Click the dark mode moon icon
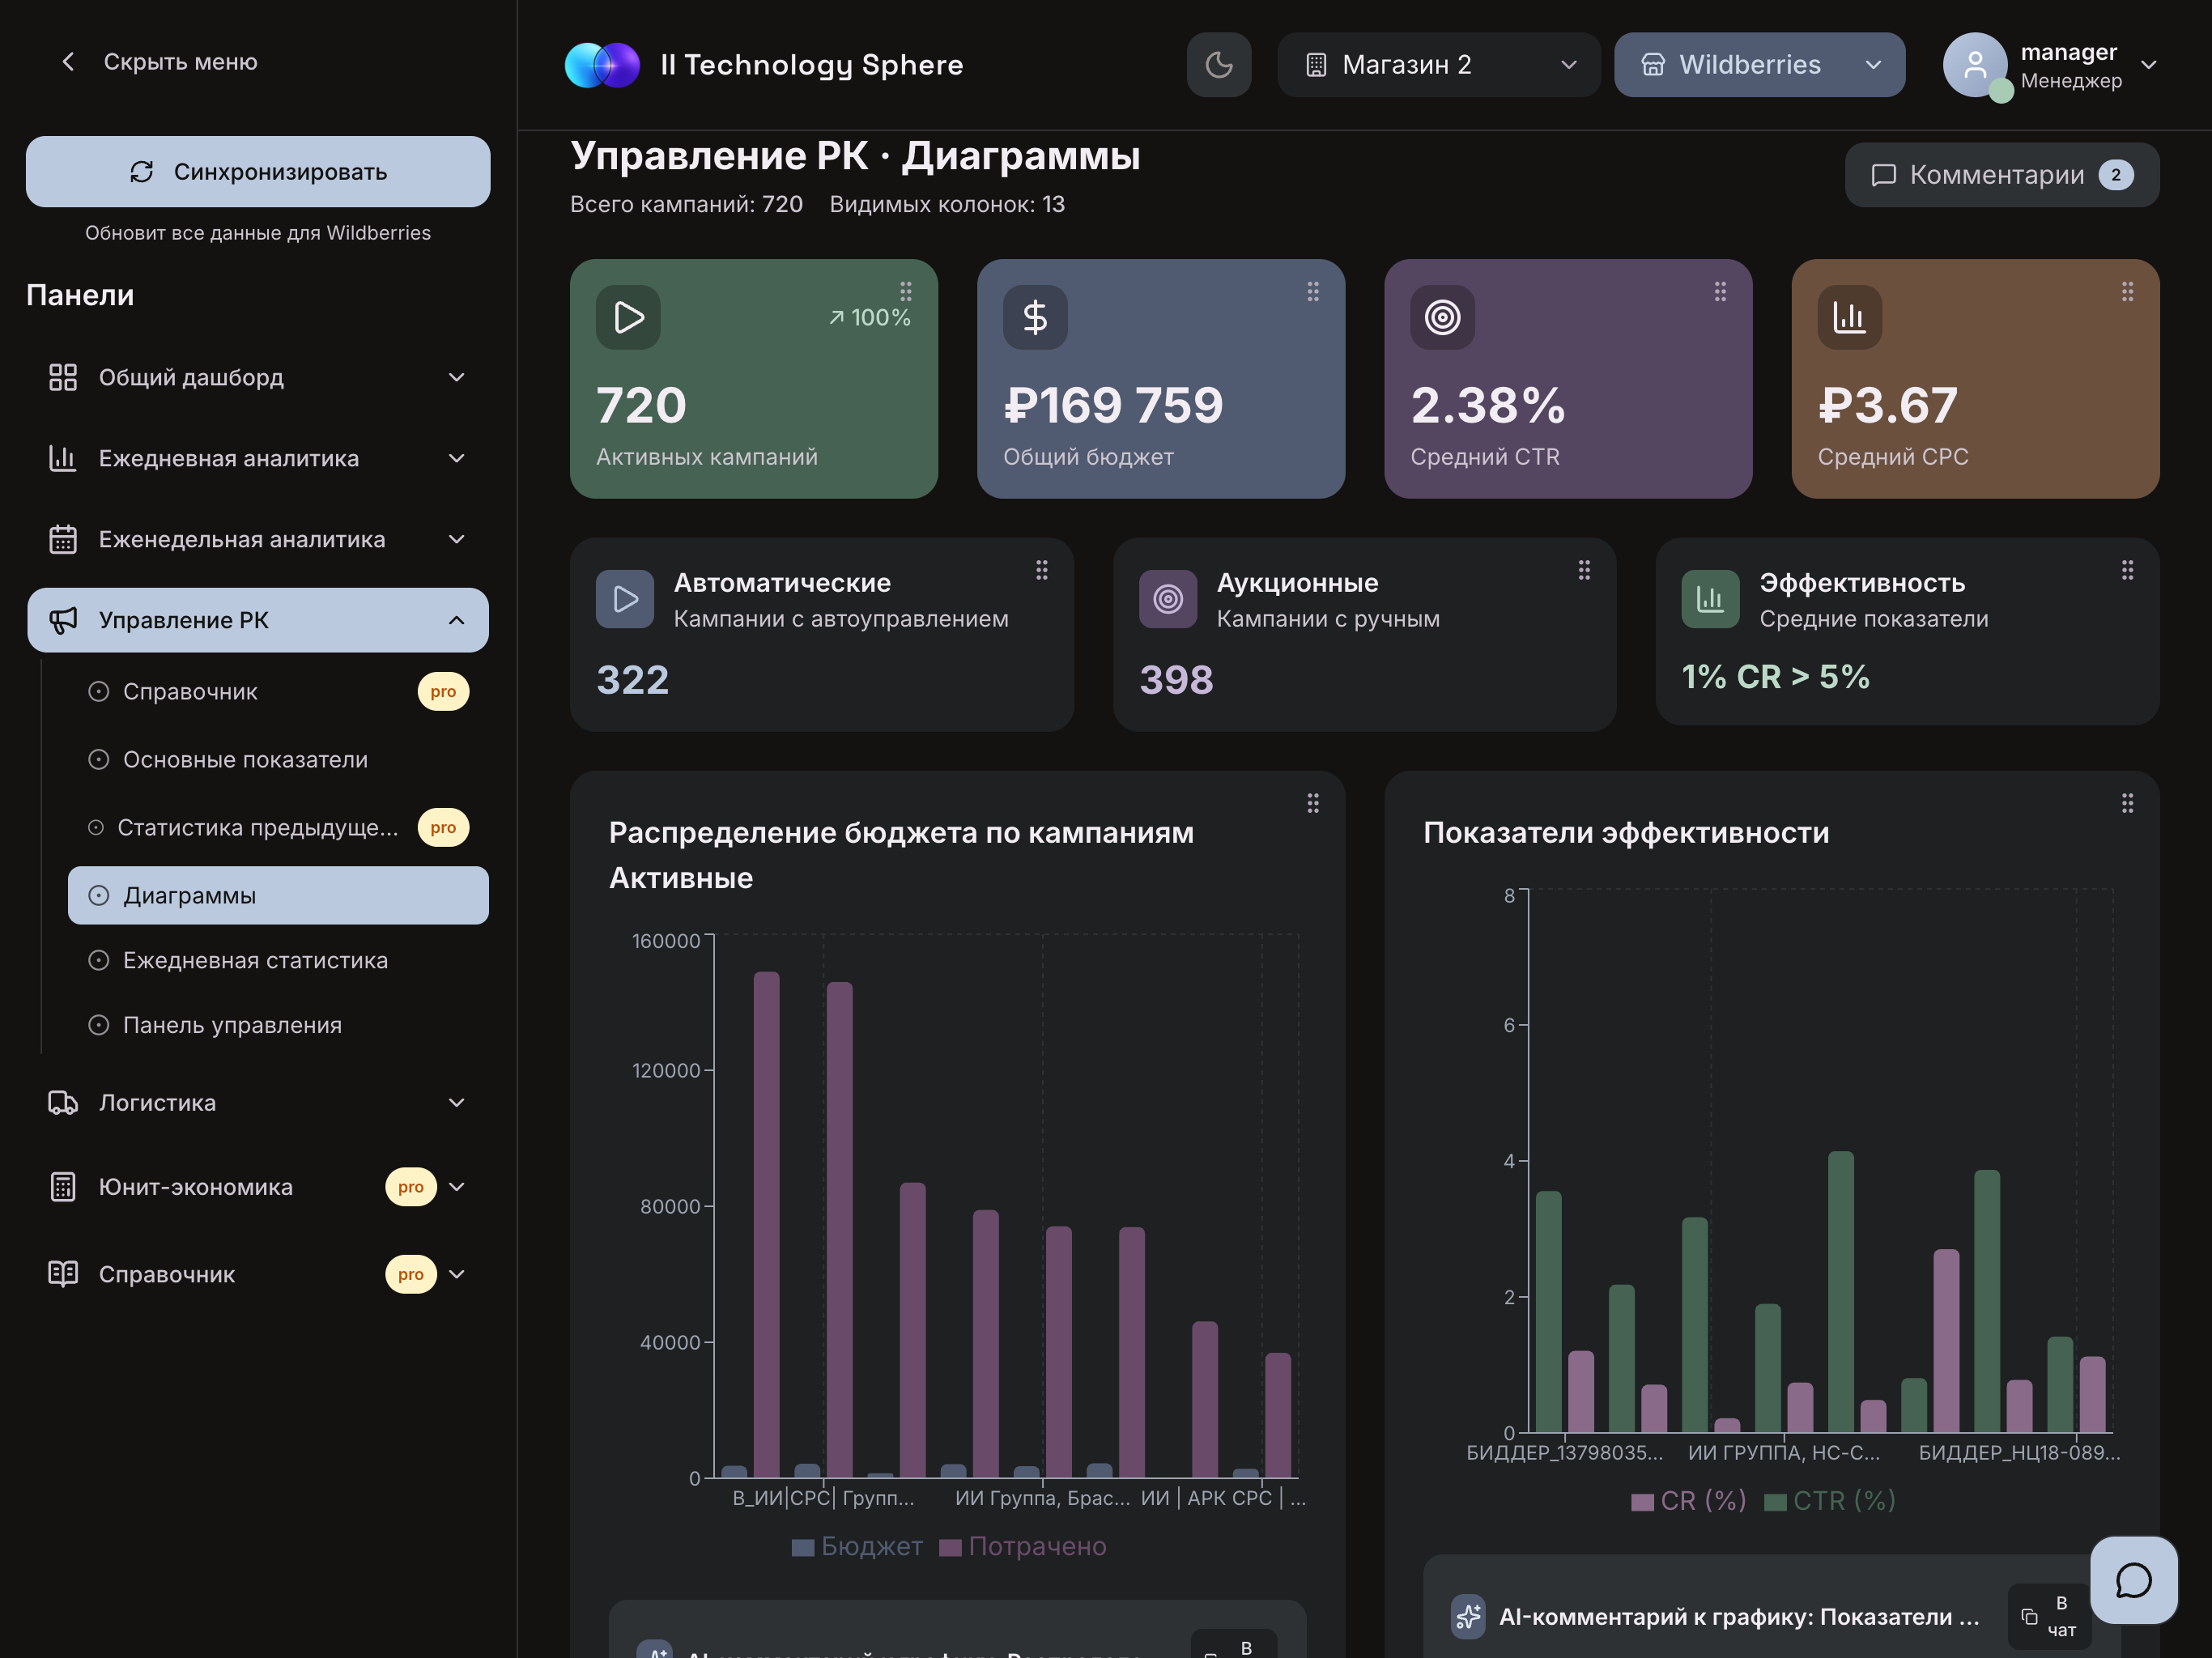Screen dimensions: 2212x1658 coord(1218,64)
